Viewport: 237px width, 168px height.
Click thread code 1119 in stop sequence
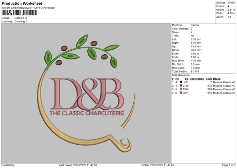pyautogui.click(x=209, y=93)
